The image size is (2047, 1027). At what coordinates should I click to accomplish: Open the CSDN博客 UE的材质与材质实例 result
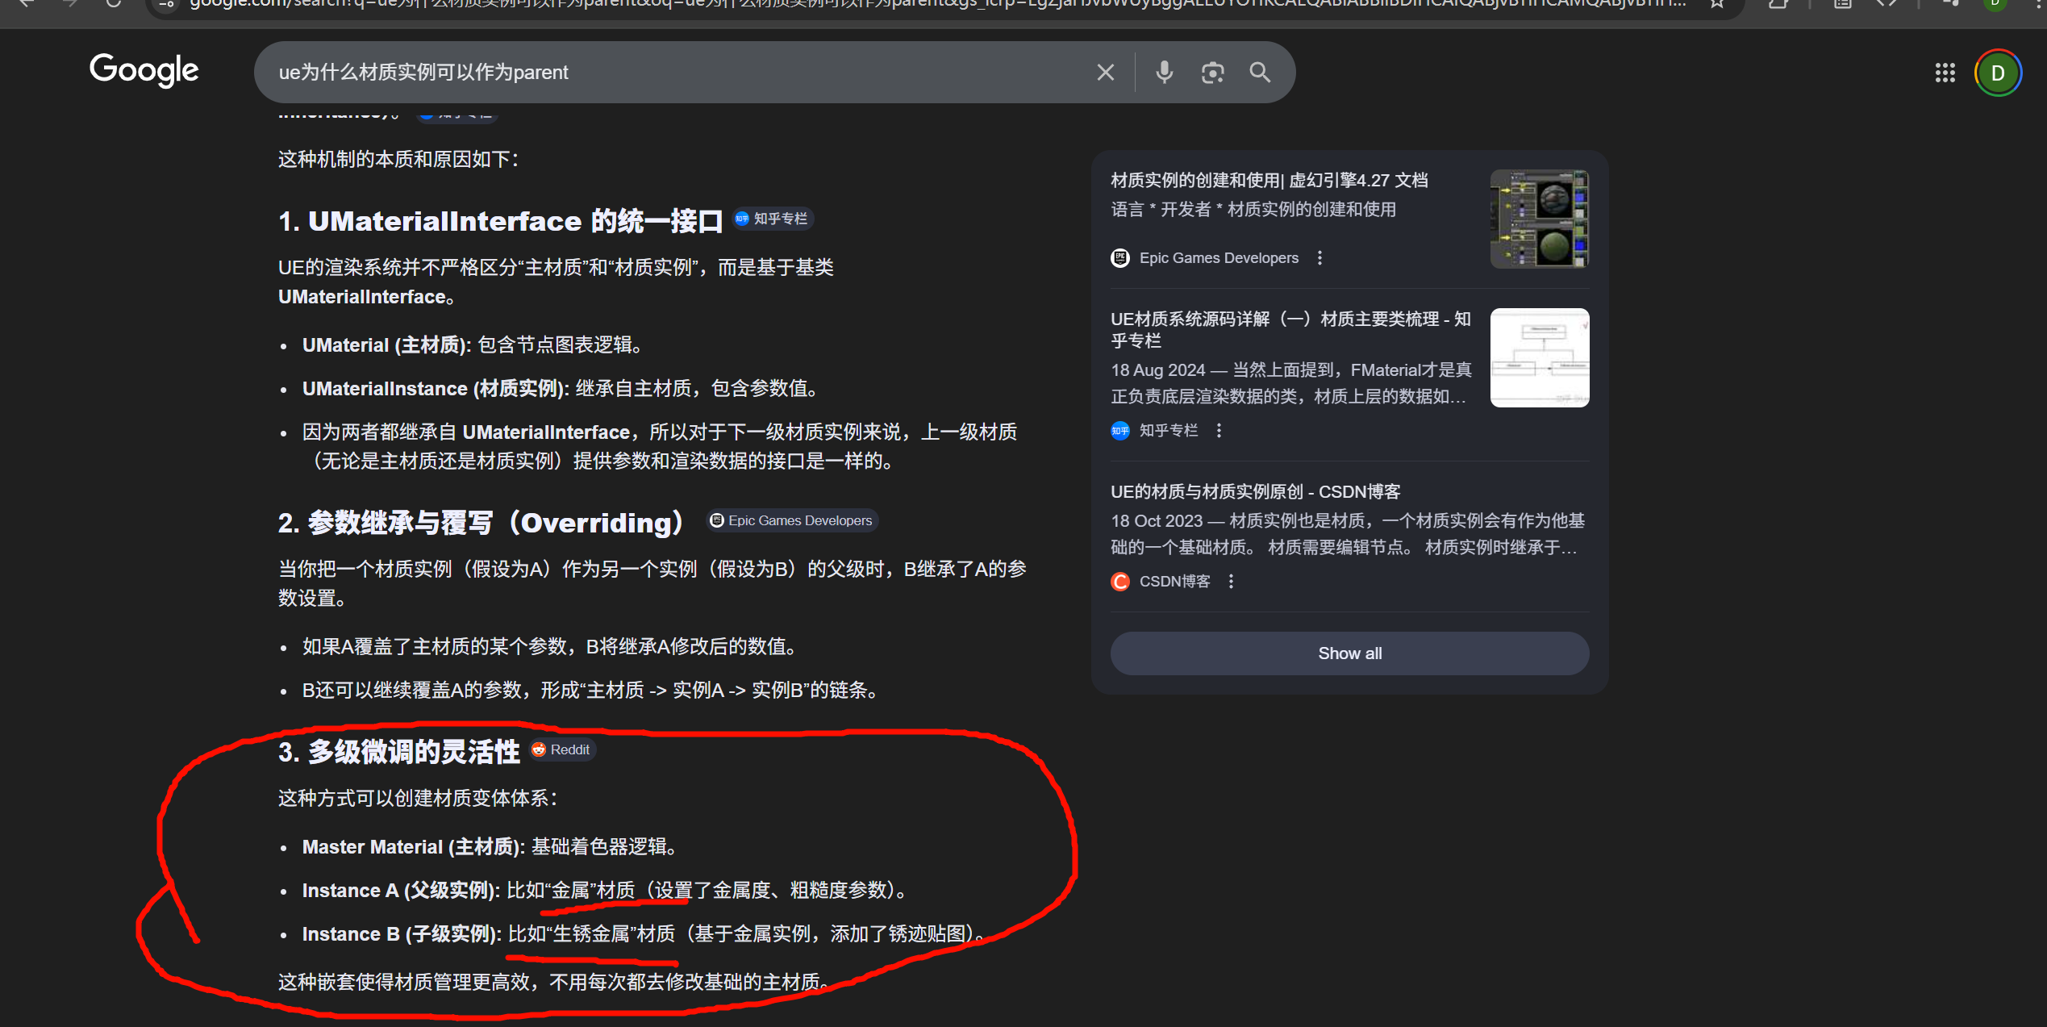(1255, 491)
